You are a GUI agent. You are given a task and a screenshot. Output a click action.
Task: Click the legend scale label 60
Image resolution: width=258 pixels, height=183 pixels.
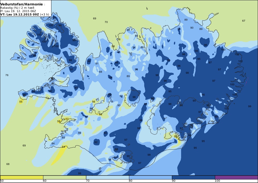45,181
